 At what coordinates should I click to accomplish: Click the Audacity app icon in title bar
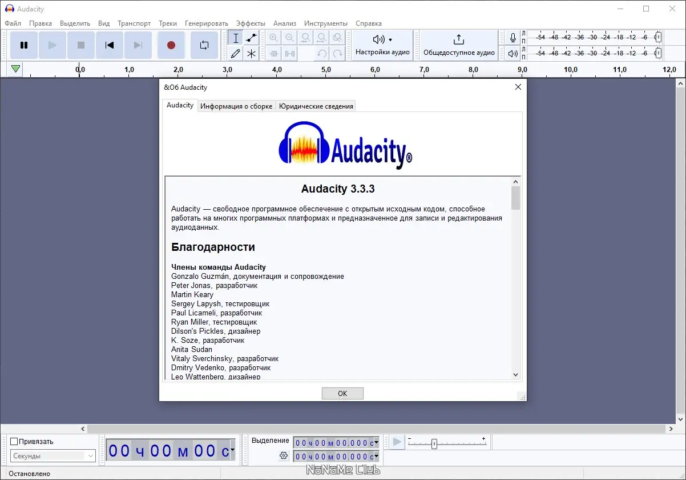point(9,9)
